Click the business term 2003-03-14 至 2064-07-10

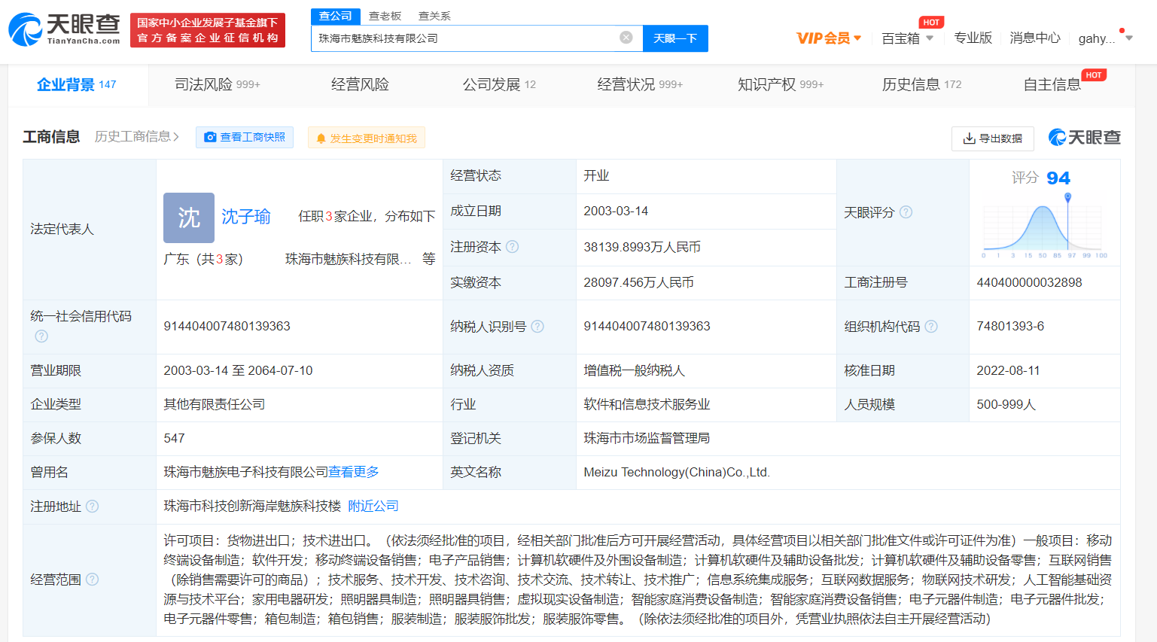[238, 370]
